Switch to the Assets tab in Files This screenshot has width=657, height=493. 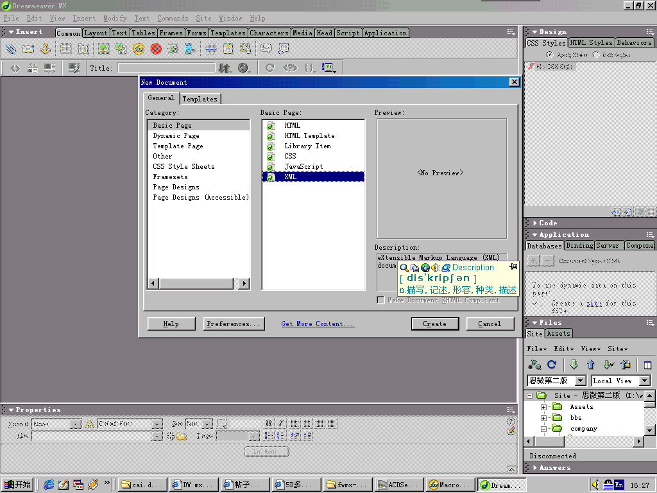(559, 334)
